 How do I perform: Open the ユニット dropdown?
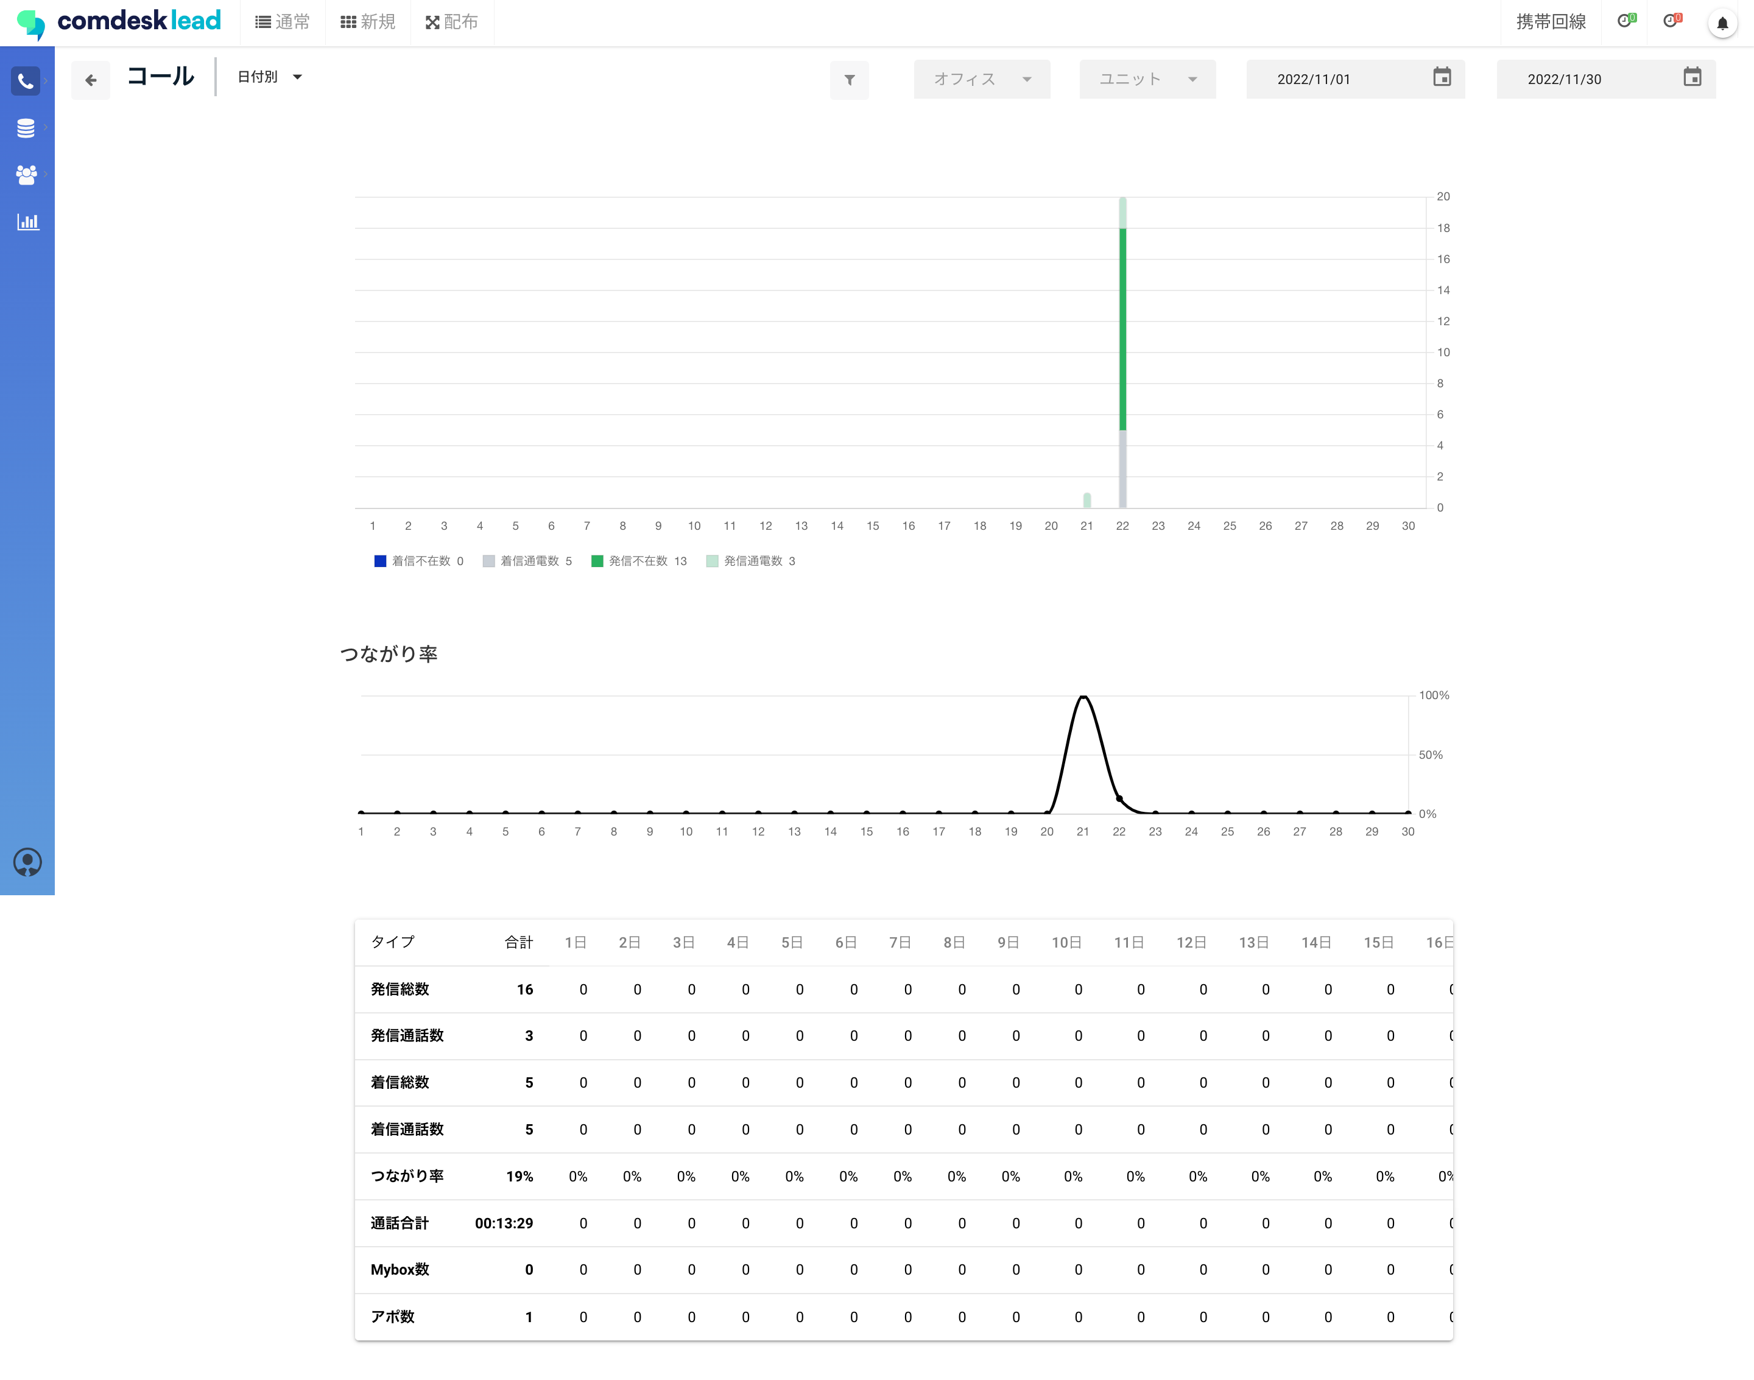1147,79
